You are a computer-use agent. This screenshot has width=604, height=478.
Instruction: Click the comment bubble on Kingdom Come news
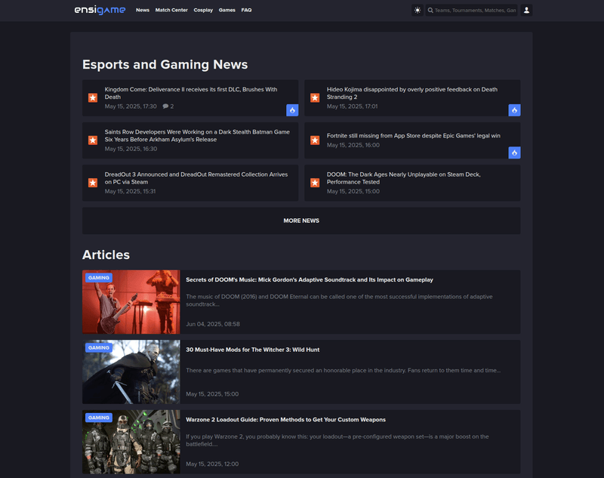[165, 106]
